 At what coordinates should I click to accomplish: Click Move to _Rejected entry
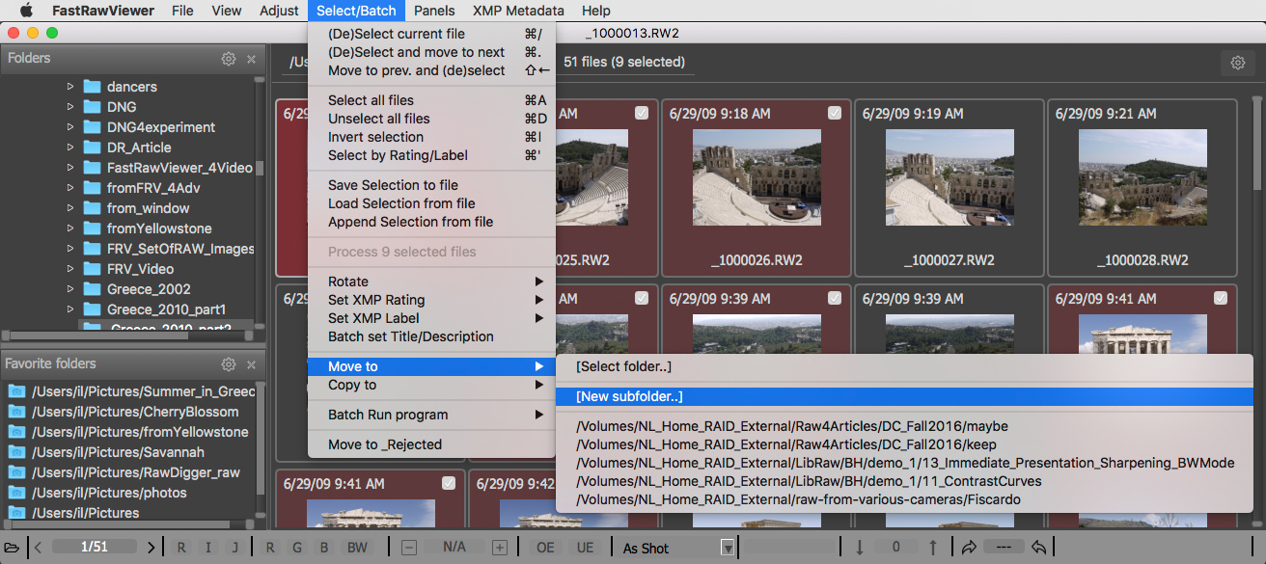384,444
